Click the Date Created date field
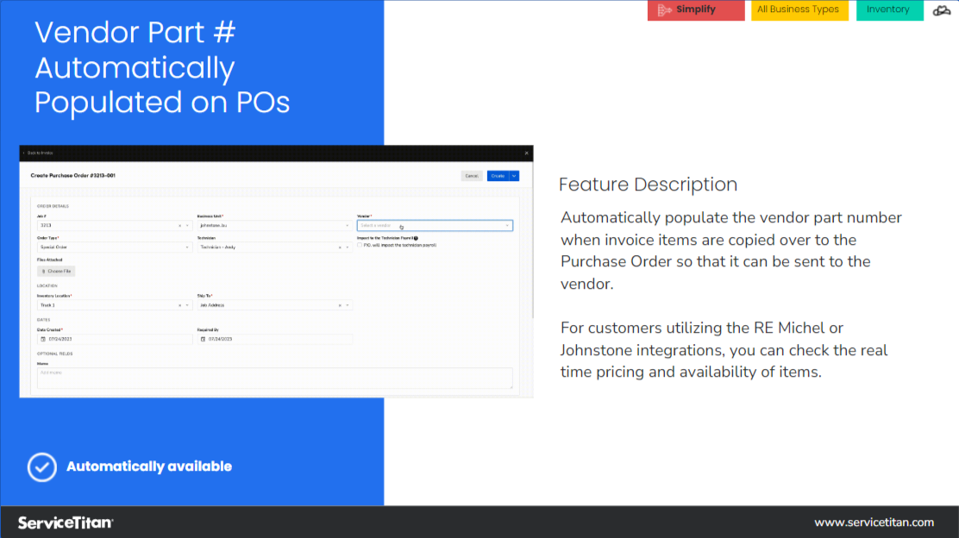Viewport: 959px width, 538px height. click(x=115, y=339)
